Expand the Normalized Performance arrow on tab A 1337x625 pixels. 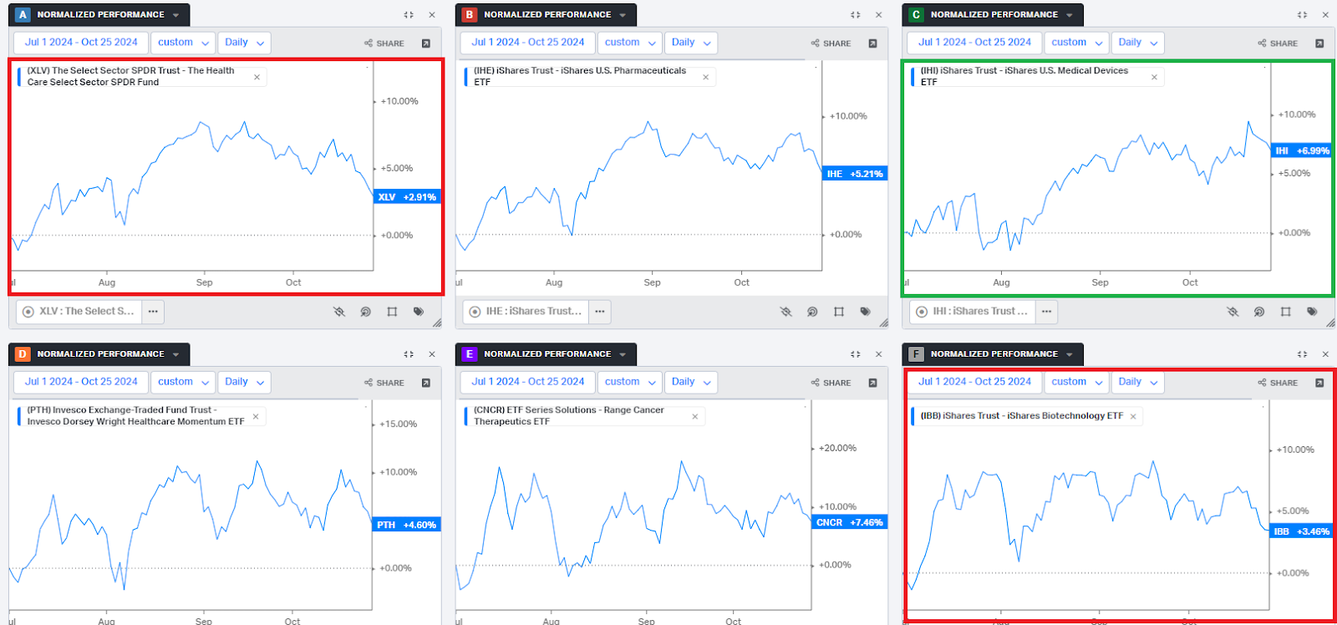click(x=176, y=15)
